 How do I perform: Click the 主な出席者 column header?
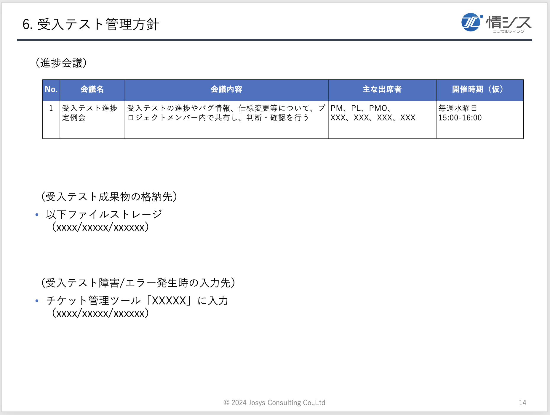point(382,90)
